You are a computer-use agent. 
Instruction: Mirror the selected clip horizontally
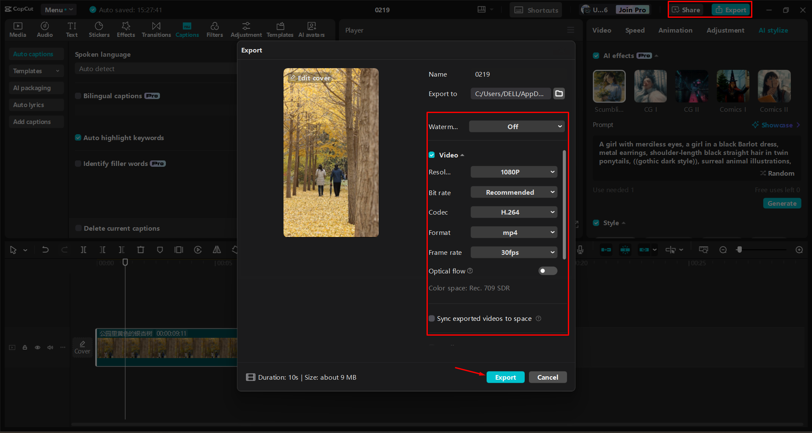(217, 250)
